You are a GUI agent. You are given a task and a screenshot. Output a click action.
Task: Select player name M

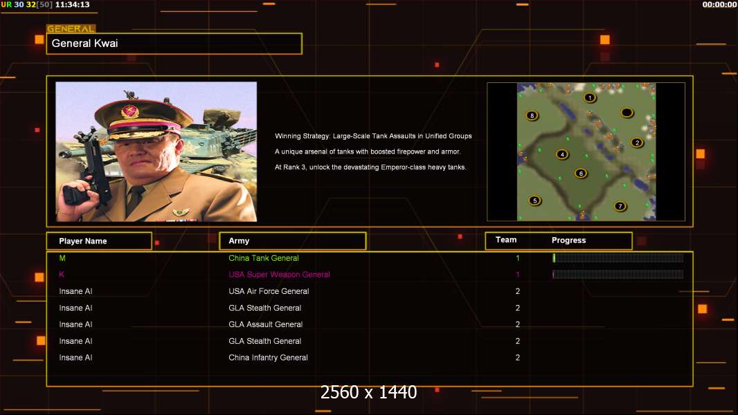(62, 258)
